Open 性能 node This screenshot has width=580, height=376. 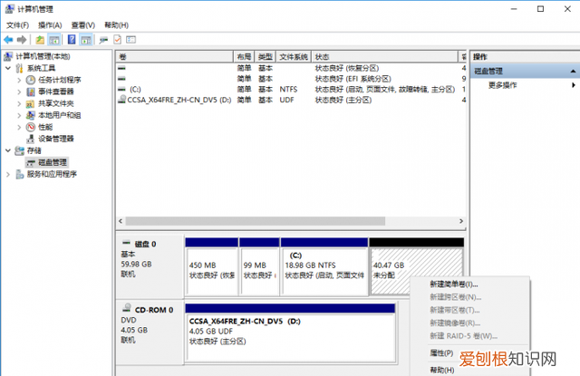[x=39, y=127]
